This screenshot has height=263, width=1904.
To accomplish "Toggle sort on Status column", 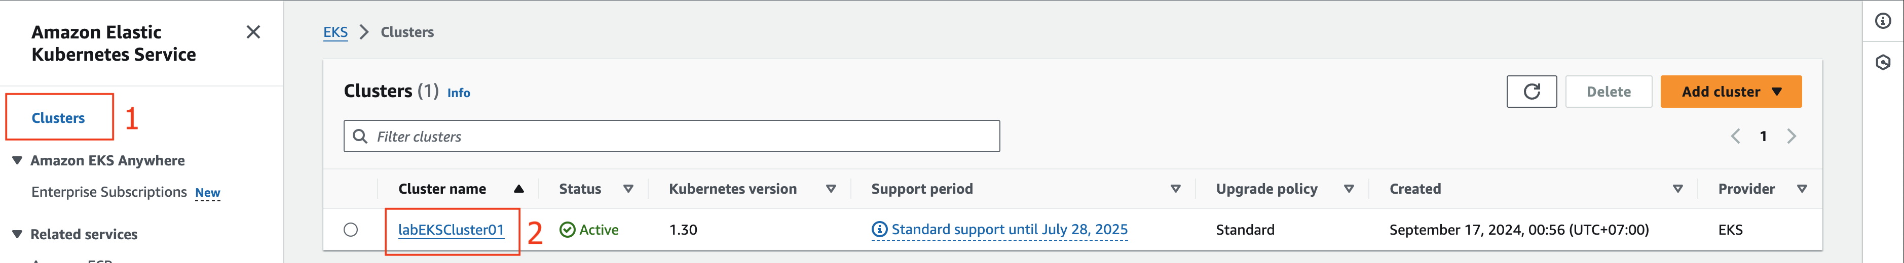I will 628,189.
